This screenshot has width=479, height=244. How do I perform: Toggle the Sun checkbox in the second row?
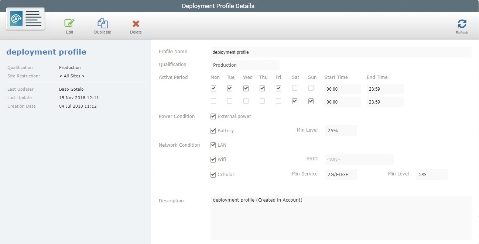311,101
